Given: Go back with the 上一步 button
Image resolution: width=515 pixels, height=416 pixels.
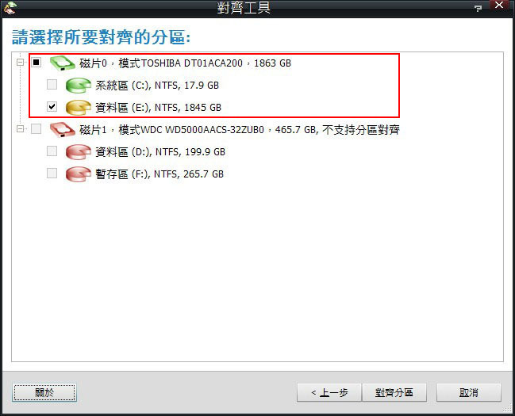Looking at the screenshot, I should [329, 392].
